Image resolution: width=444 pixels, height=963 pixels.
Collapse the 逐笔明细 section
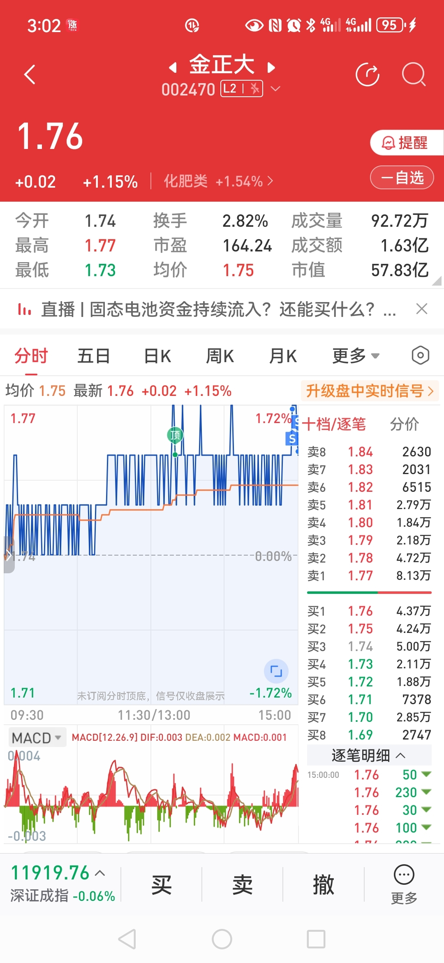pyautogui.click(x=369, y=756)
